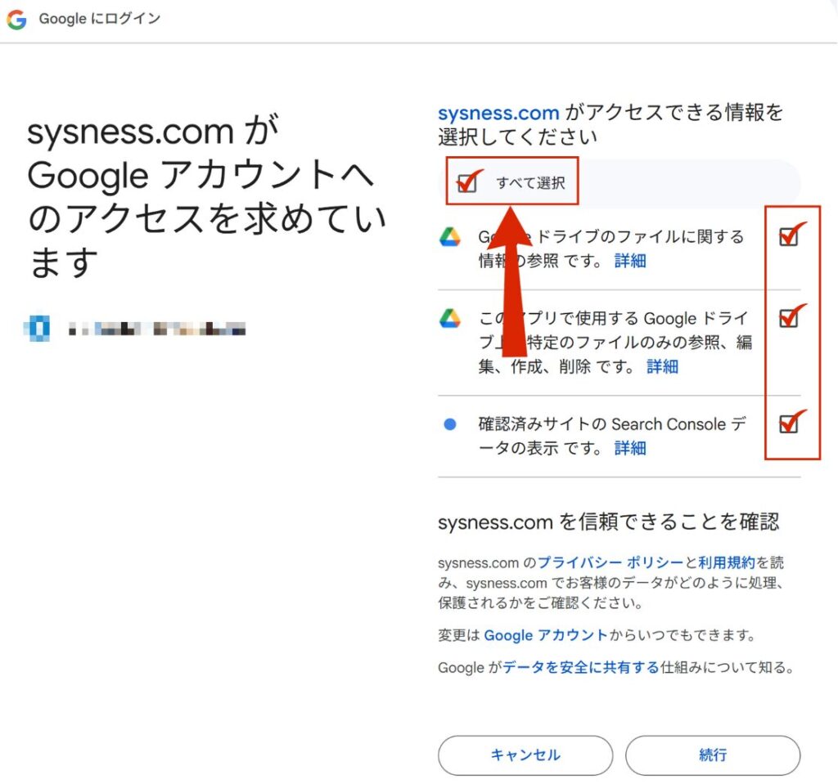Toggle the すべて選択 checkbox

coord(466,182)
